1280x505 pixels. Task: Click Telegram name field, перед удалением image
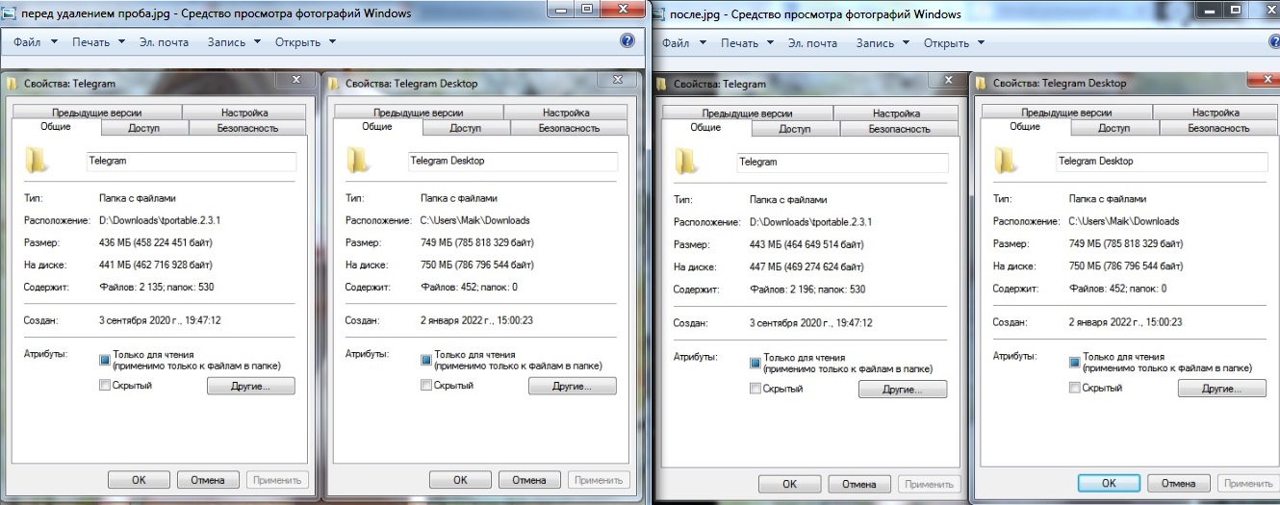click(x=191, y=162)
